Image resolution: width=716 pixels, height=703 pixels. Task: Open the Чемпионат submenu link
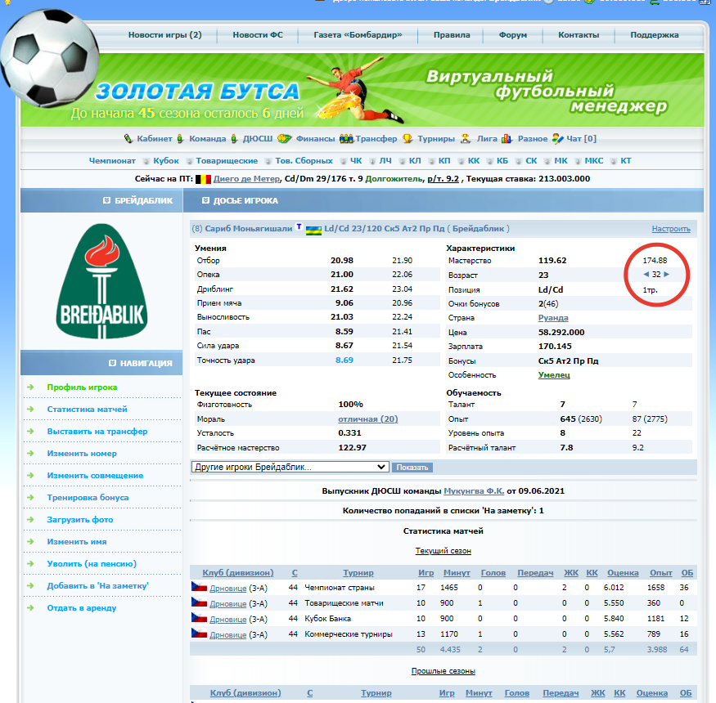coord(112,161)
